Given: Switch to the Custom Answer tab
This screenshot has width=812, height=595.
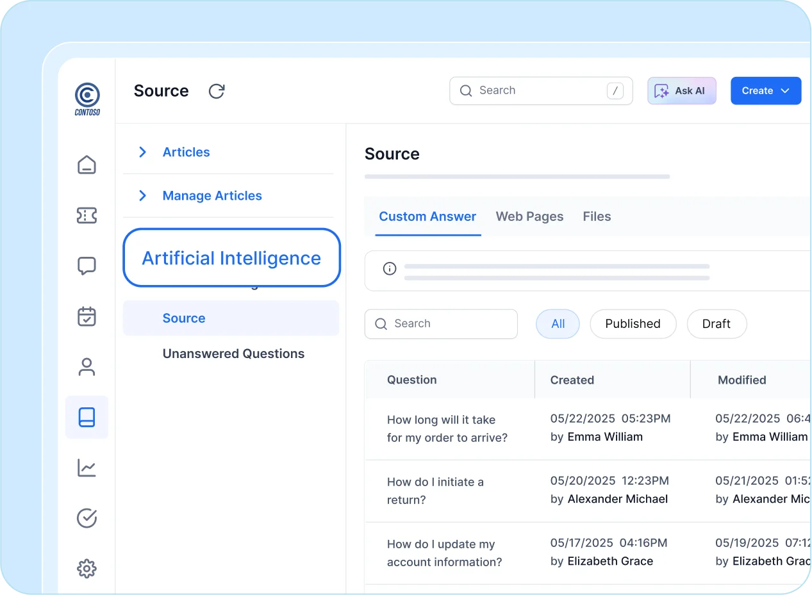Looking at the screenshot, I should click(x=427, y=216).
